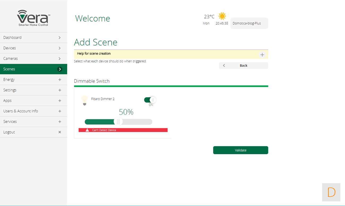
Task: Expand the Apps sidebar section
Action: [x=60, y=101]
